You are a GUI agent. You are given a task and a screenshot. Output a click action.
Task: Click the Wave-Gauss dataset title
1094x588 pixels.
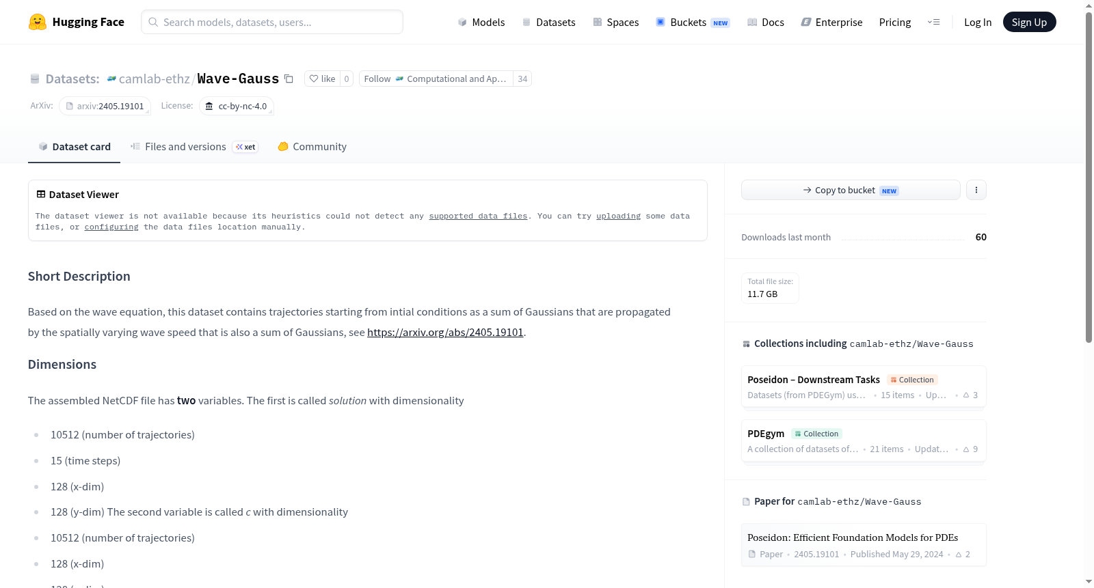point(238,79)
